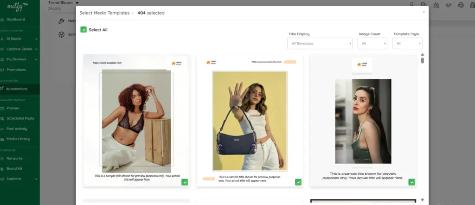The height and width of the screenshot is (205, 475).
Task: Close the Select Media Templates dialog
Action: (x=424, y=12)
